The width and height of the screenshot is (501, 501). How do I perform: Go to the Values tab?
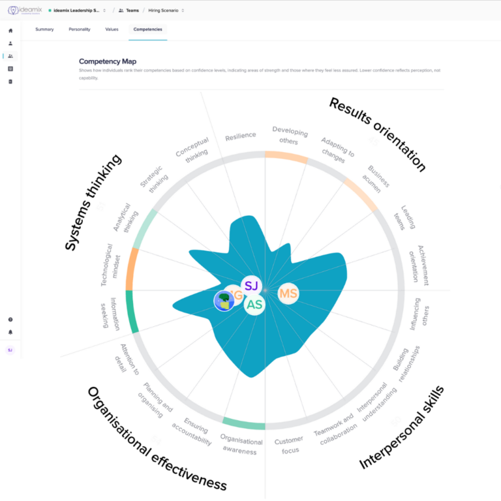point(112,29)
